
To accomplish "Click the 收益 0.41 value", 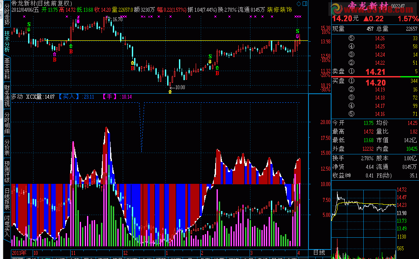I will tap(370, 175).
